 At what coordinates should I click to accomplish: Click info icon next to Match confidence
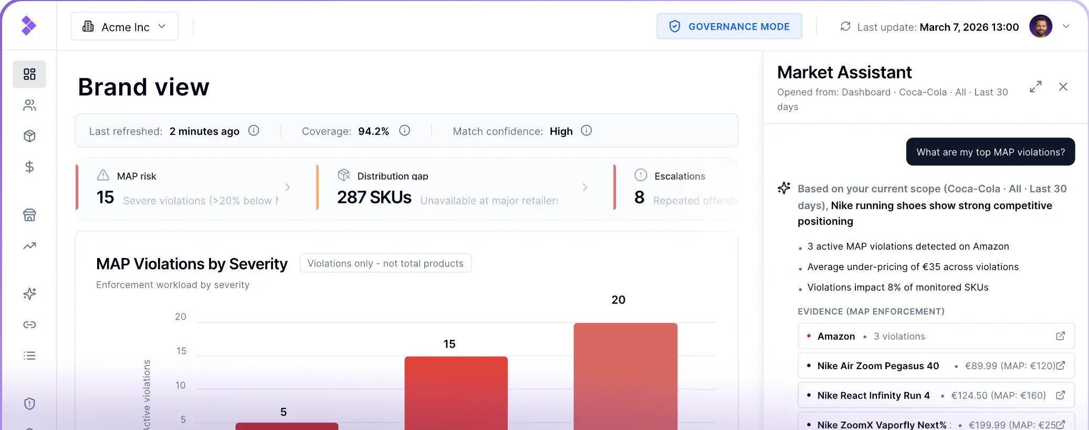pos(587,131)
